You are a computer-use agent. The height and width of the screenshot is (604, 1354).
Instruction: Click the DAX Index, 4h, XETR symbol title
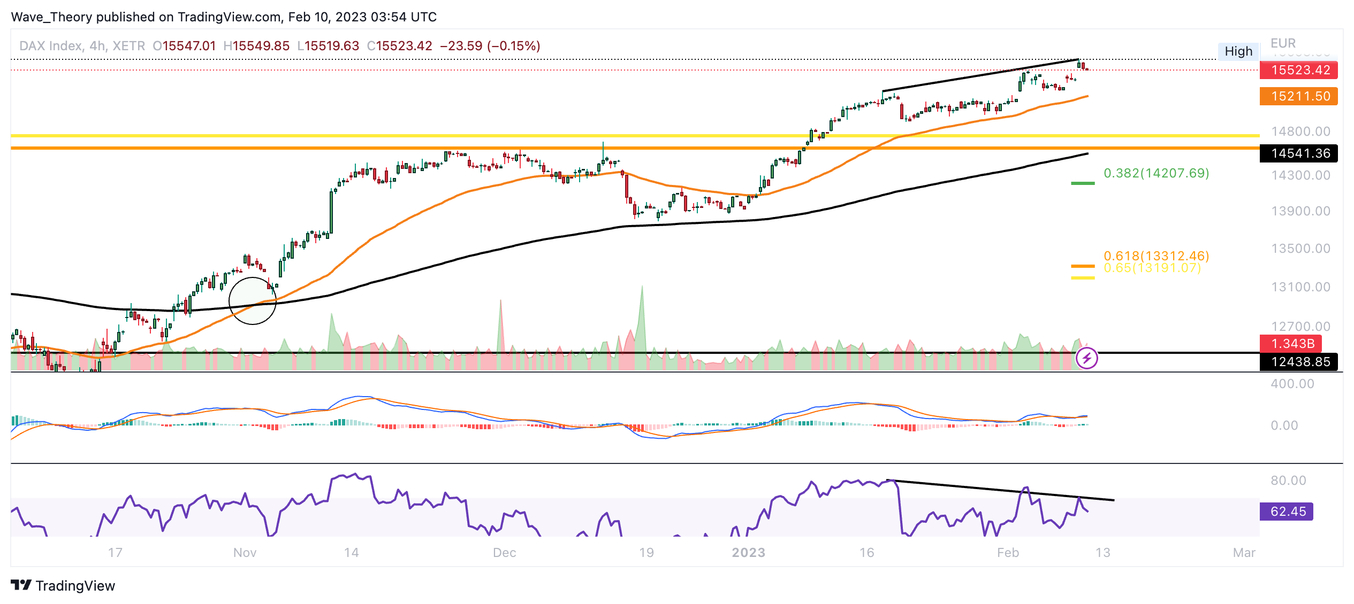[82, 46]
